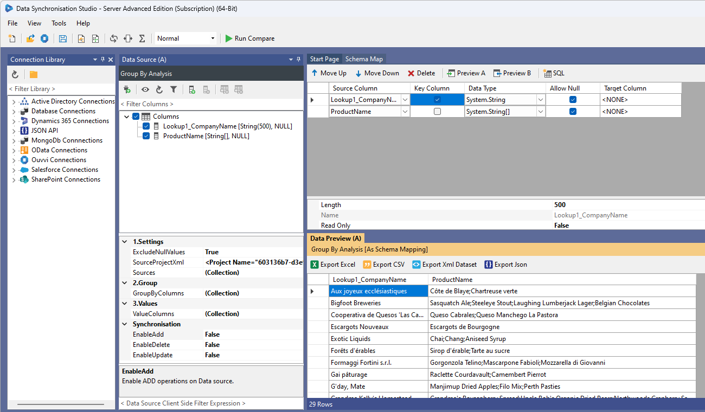705x412 pixels.
Task: Expand Active Directory Connections node
Action: pyautogui.click(x=14, y=101)
